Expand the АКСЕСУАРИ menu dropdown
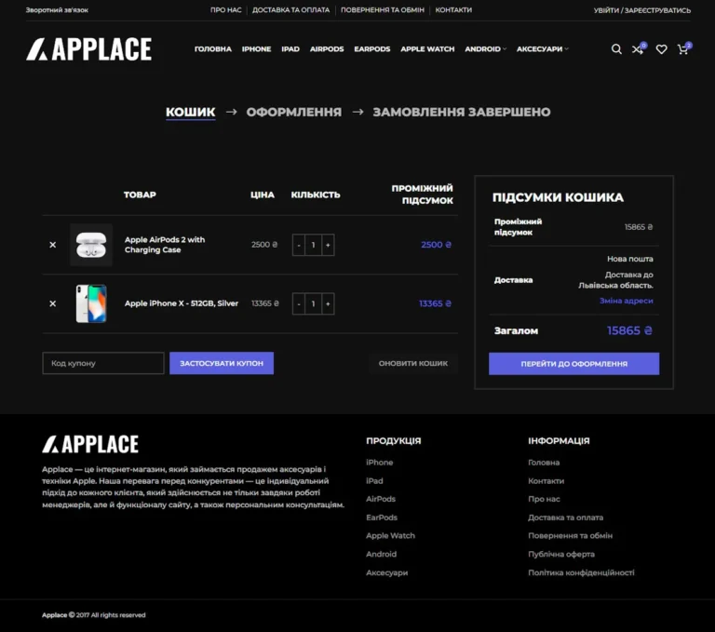Image resolution: width=715 pixels, height=632 pixels. pyautogui.click(x=542, y=48)
